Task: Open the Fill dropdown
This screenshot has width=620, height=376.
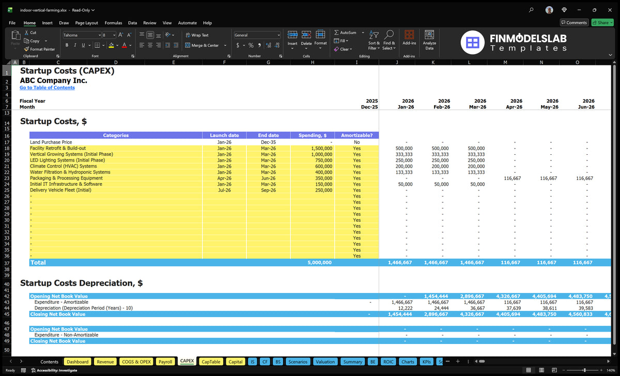Action: click(342, 41)
